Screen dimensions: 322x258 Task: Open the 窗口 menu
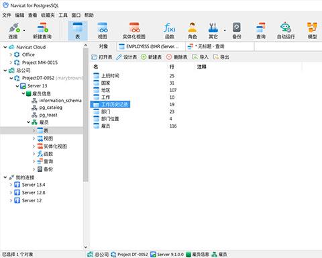pyautogui.click(x=76, y=15)
